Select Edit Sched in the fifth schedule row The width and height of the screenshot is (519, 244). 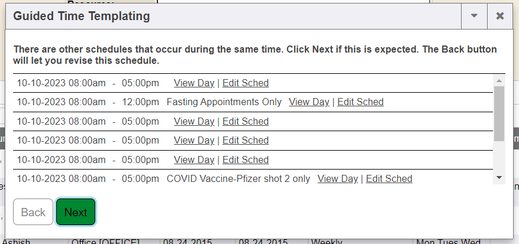click(x=246, y=160)
